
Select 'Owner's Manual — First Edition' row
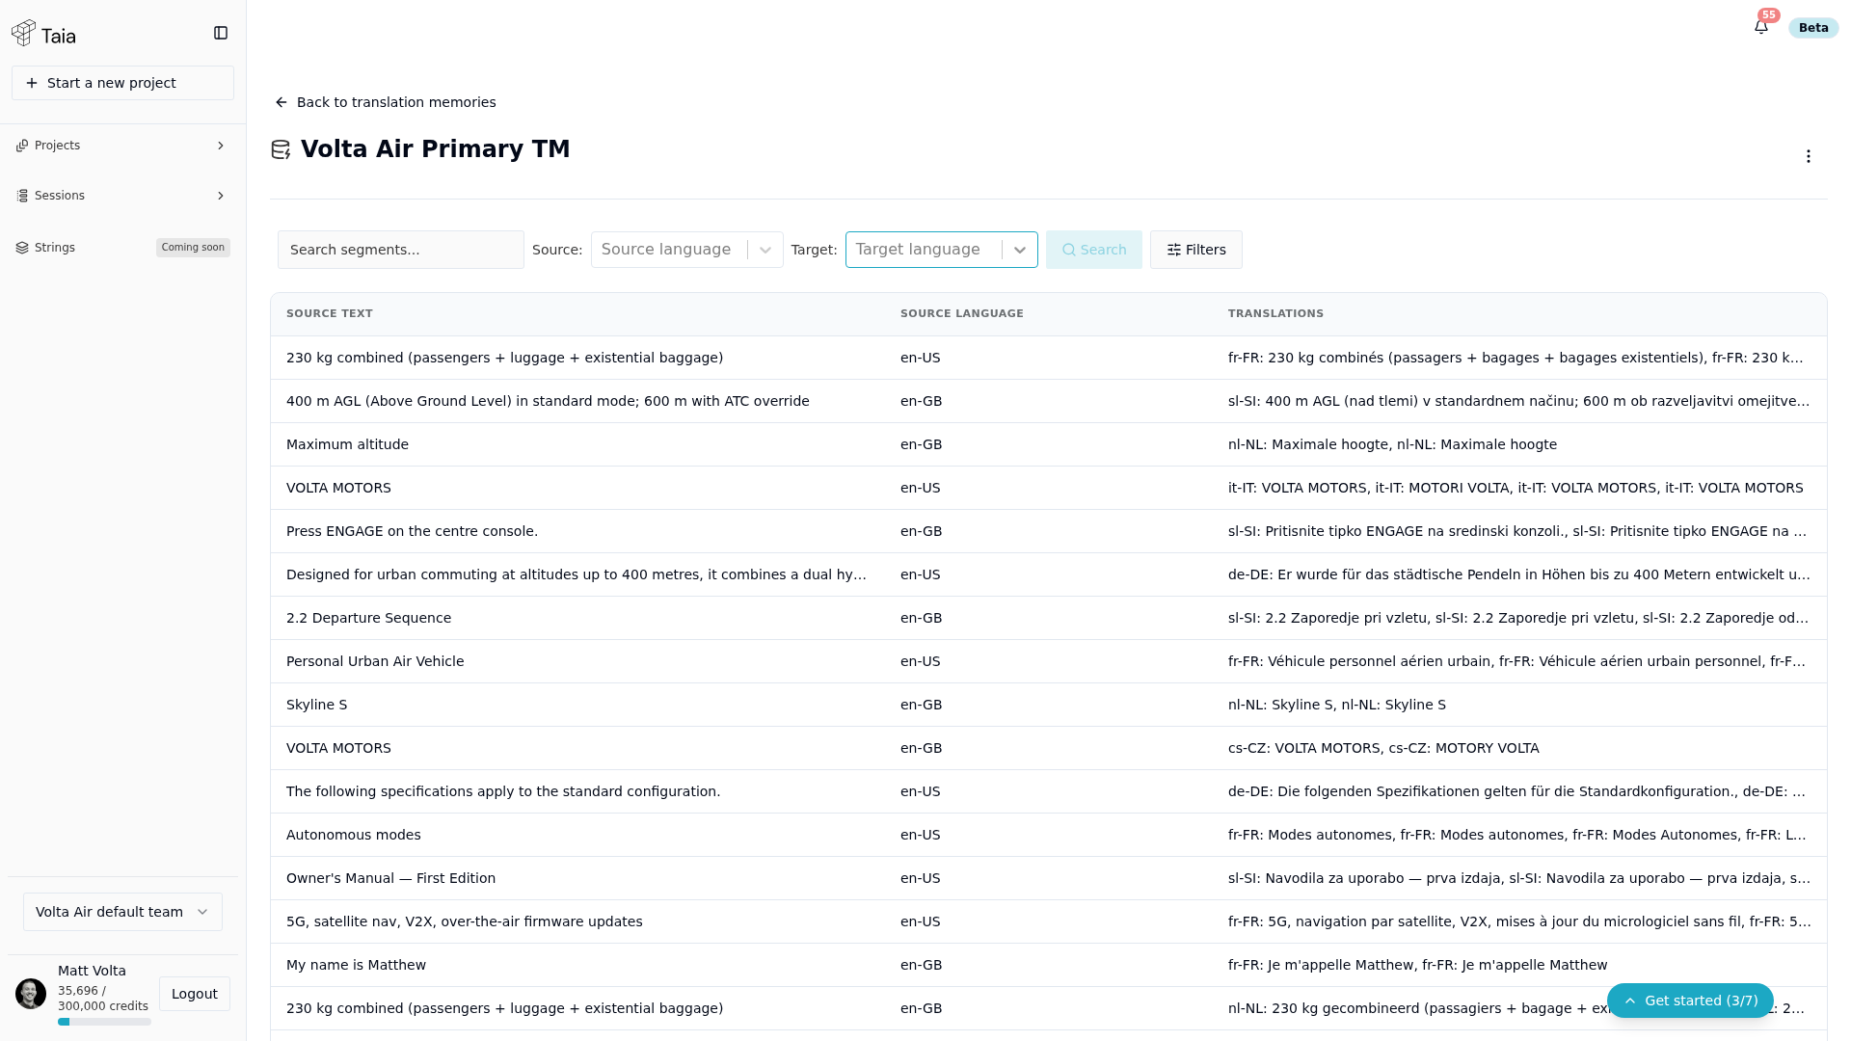[x=1049, y=878]
